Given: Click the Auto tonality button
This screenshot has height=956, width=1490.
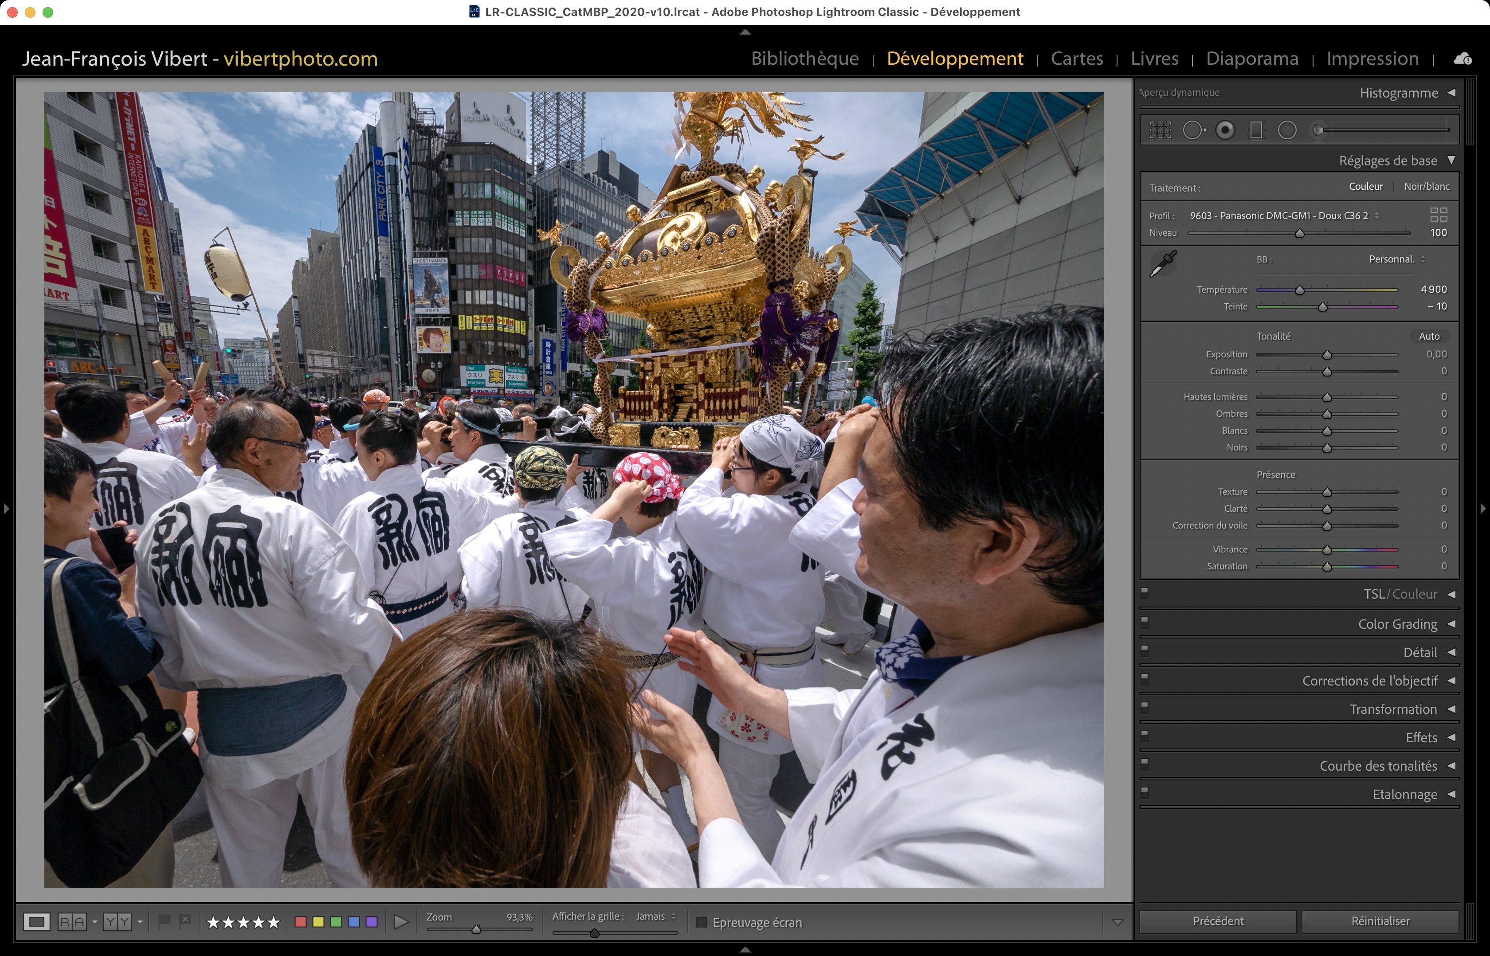Looking at the screenshot, I should point(1428,336).
